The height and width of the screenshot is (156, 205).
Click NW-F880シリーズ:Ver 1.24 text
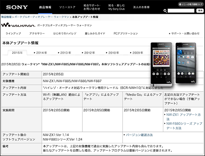[x=62, y=139]
